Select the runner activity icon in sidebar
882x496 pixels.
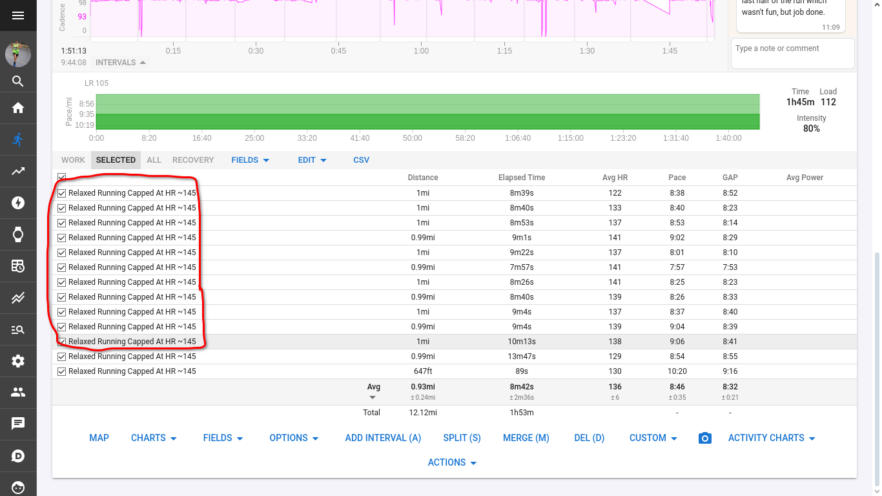tap(17, 139)
